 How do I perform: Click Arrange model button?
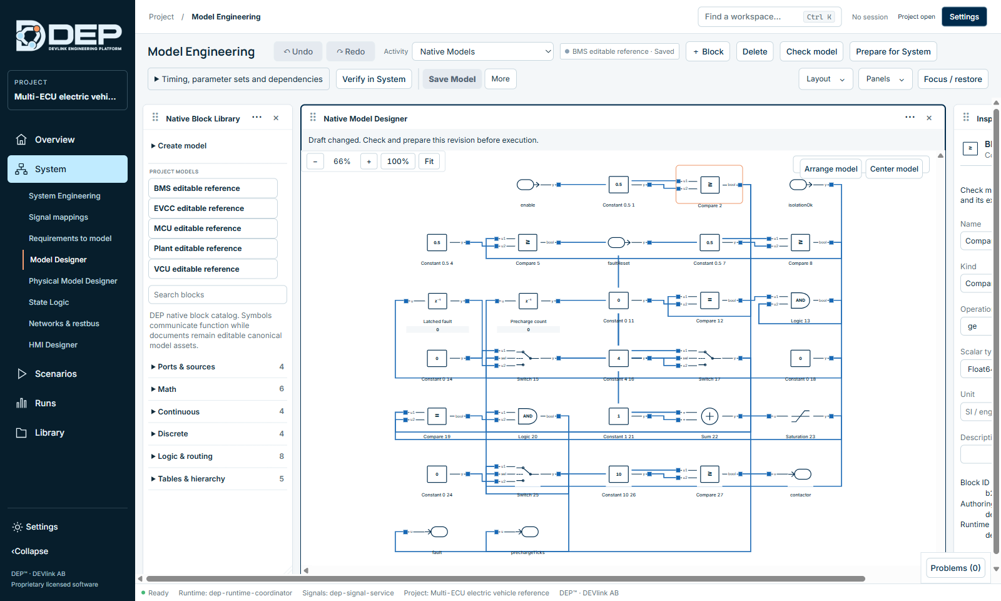(x=831, y=169)
